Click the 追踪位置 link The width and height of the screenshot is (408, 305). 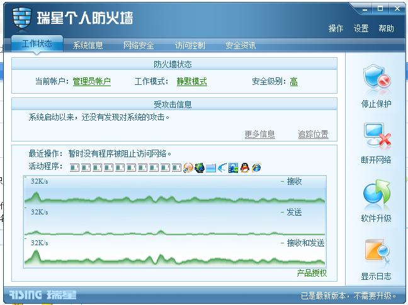313,135
